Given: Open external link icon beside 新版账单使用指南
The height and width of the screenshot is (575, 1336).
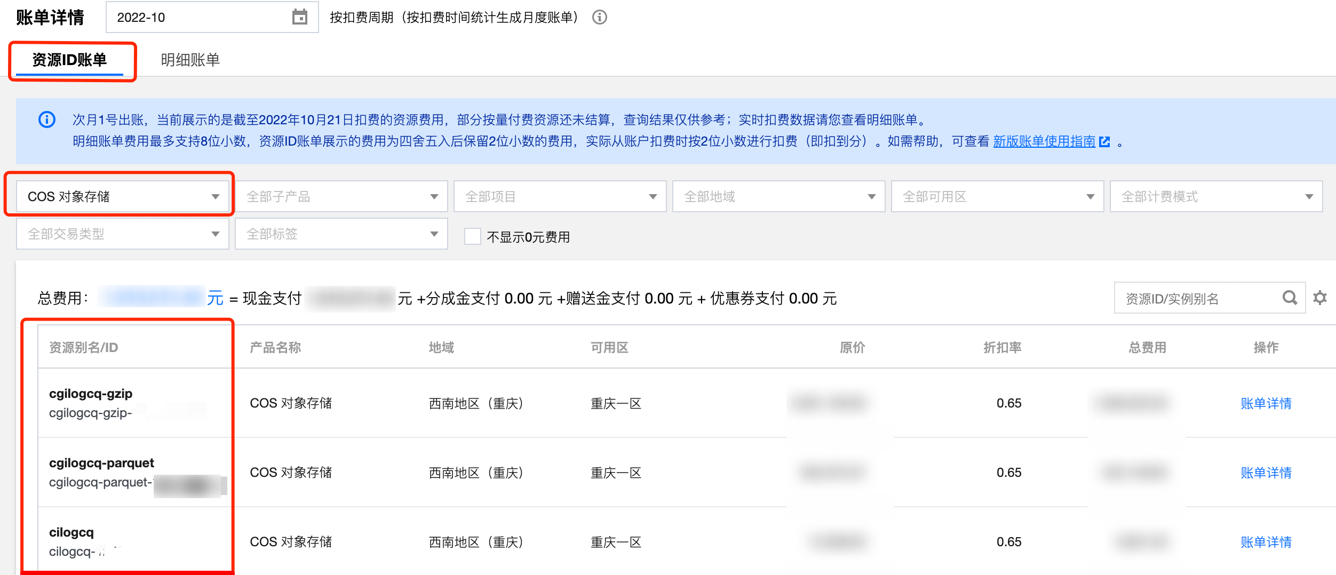Looking at the screenshot, I should click(1104, 142).
